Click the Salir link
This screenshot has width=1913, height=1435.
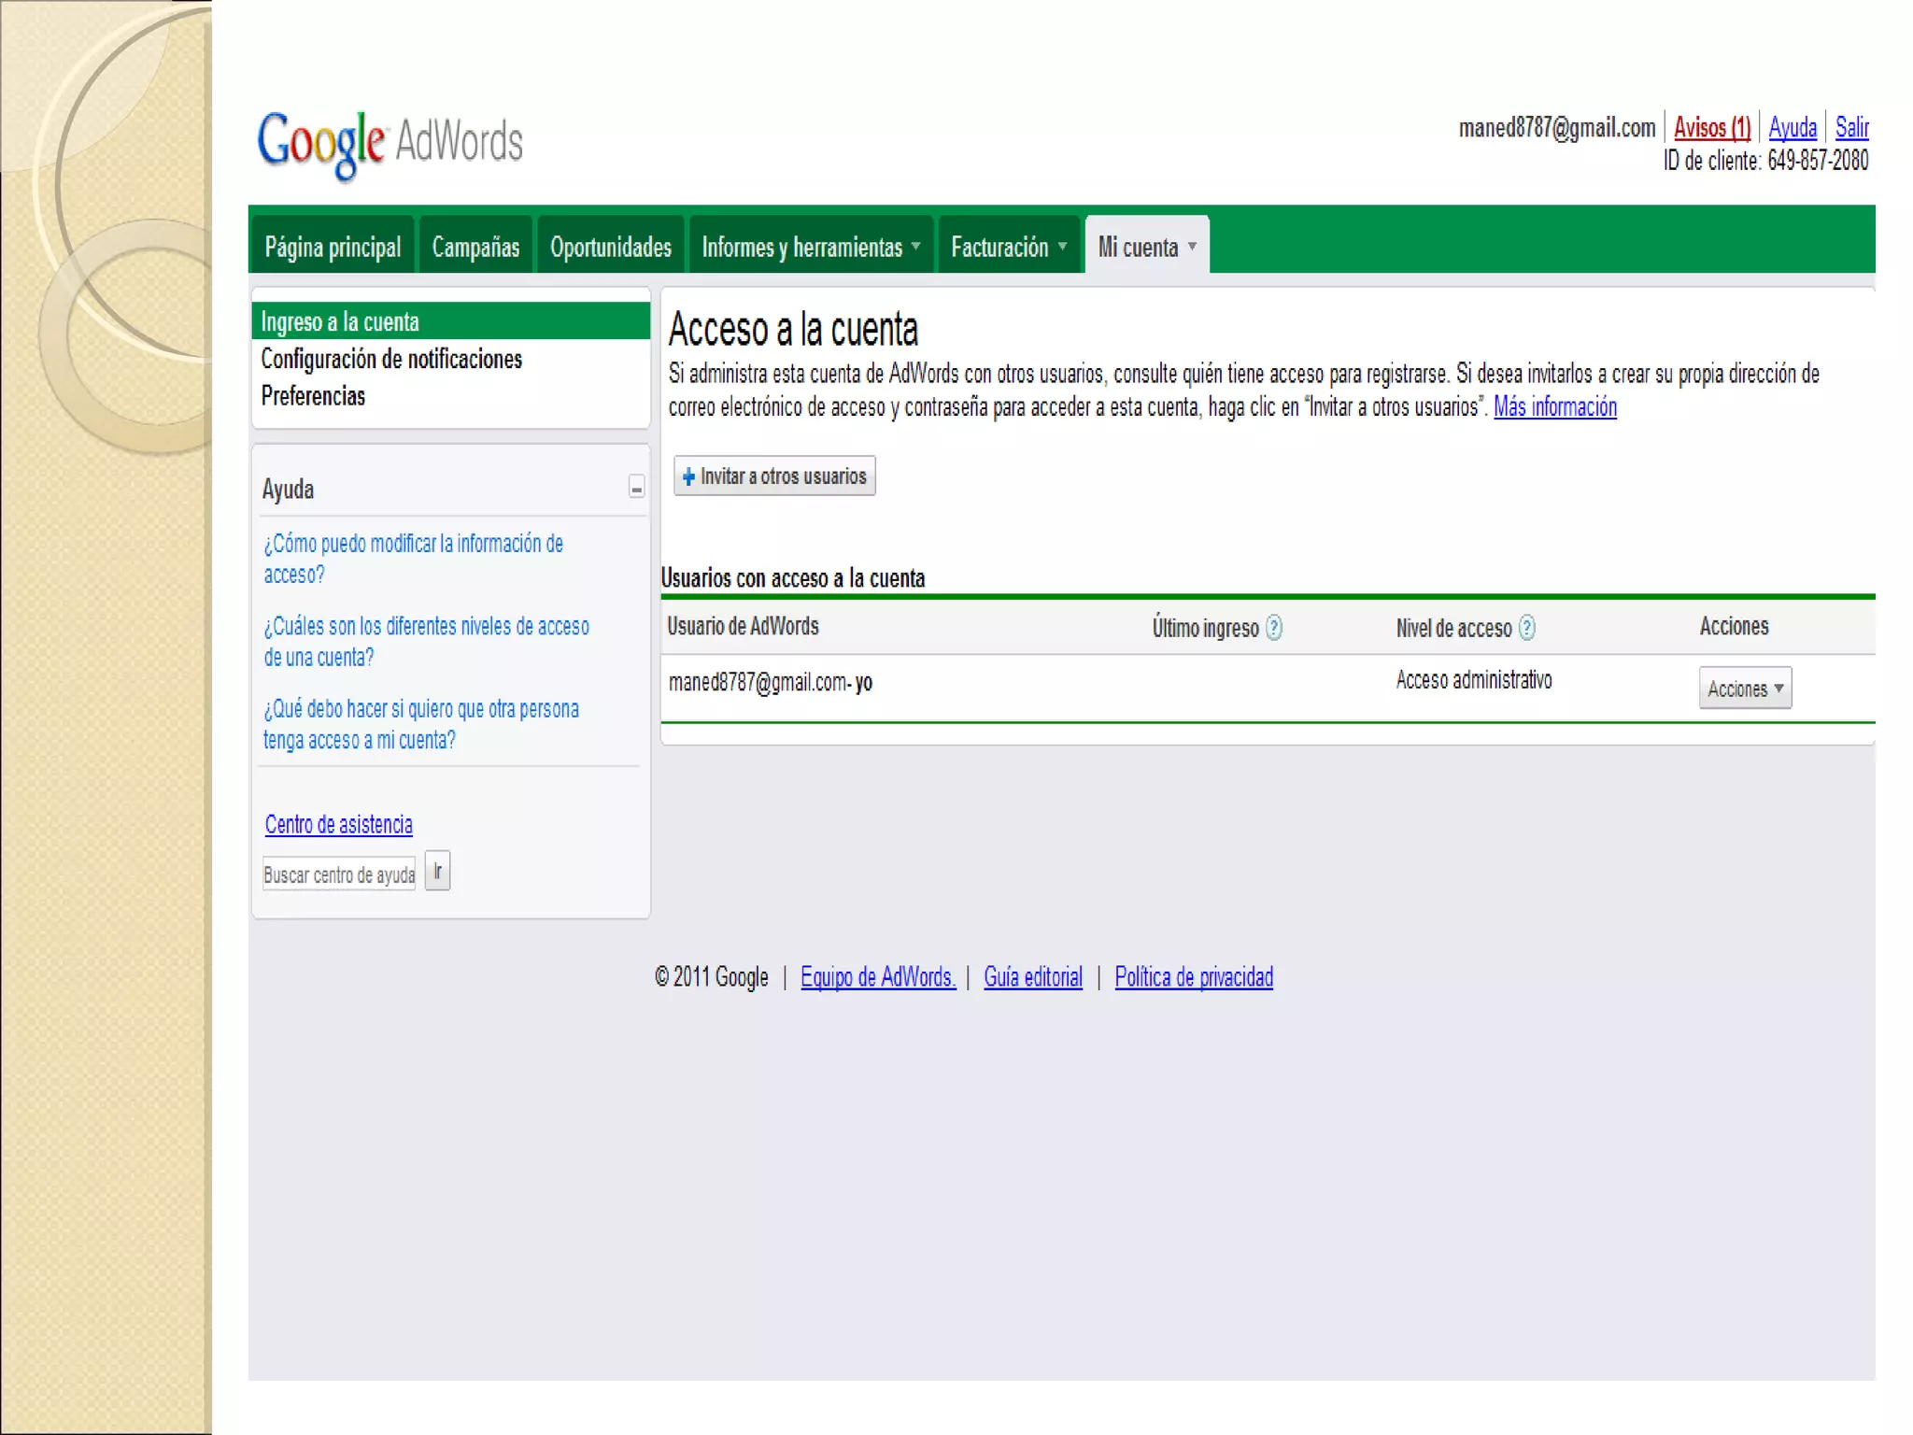(x=1851, y=127)
